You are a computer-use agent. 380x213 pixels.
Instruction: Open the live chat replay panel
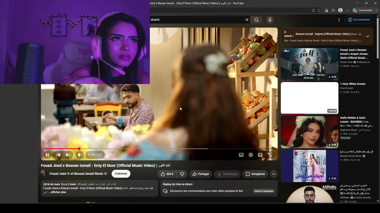[264, 191]
